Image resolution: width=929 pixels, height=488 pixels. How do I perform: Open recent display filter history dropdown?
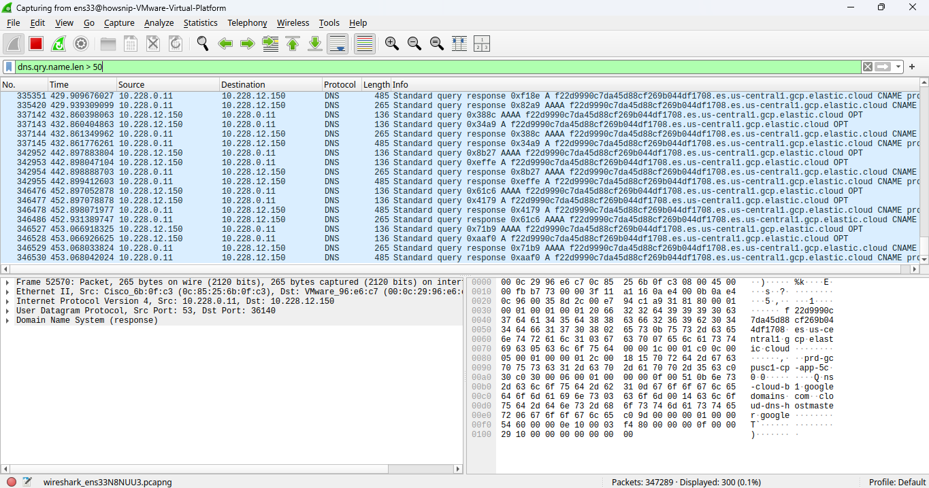click(899, 67)
